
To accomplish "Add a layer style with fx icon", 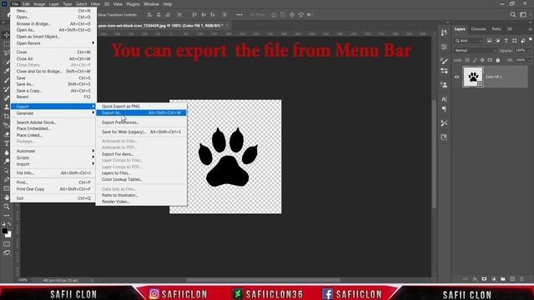I will [475, 279].
